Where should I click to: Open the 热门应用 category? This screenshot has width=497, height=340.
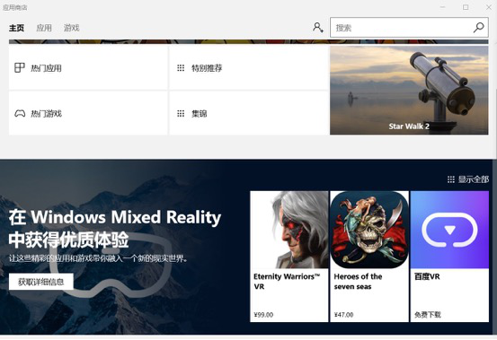click(x=88, y=67)
